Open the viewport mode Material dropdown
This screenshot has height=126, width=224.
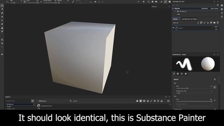tap(161, 7)
